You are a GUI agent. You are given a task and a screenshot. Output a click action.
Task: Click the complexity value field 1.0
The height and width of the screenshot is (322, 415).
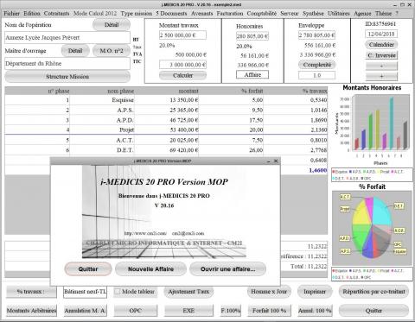click(316, 75)
